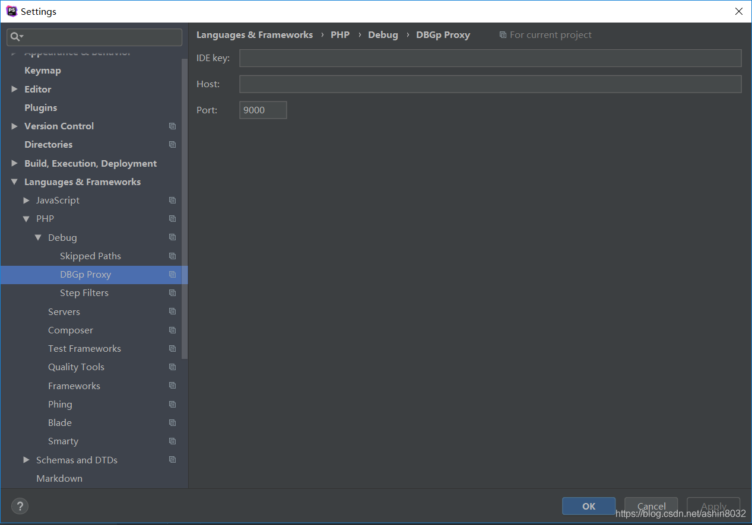
Task: Open the Test Frameworks page
Action: click(x=84, y=349)
